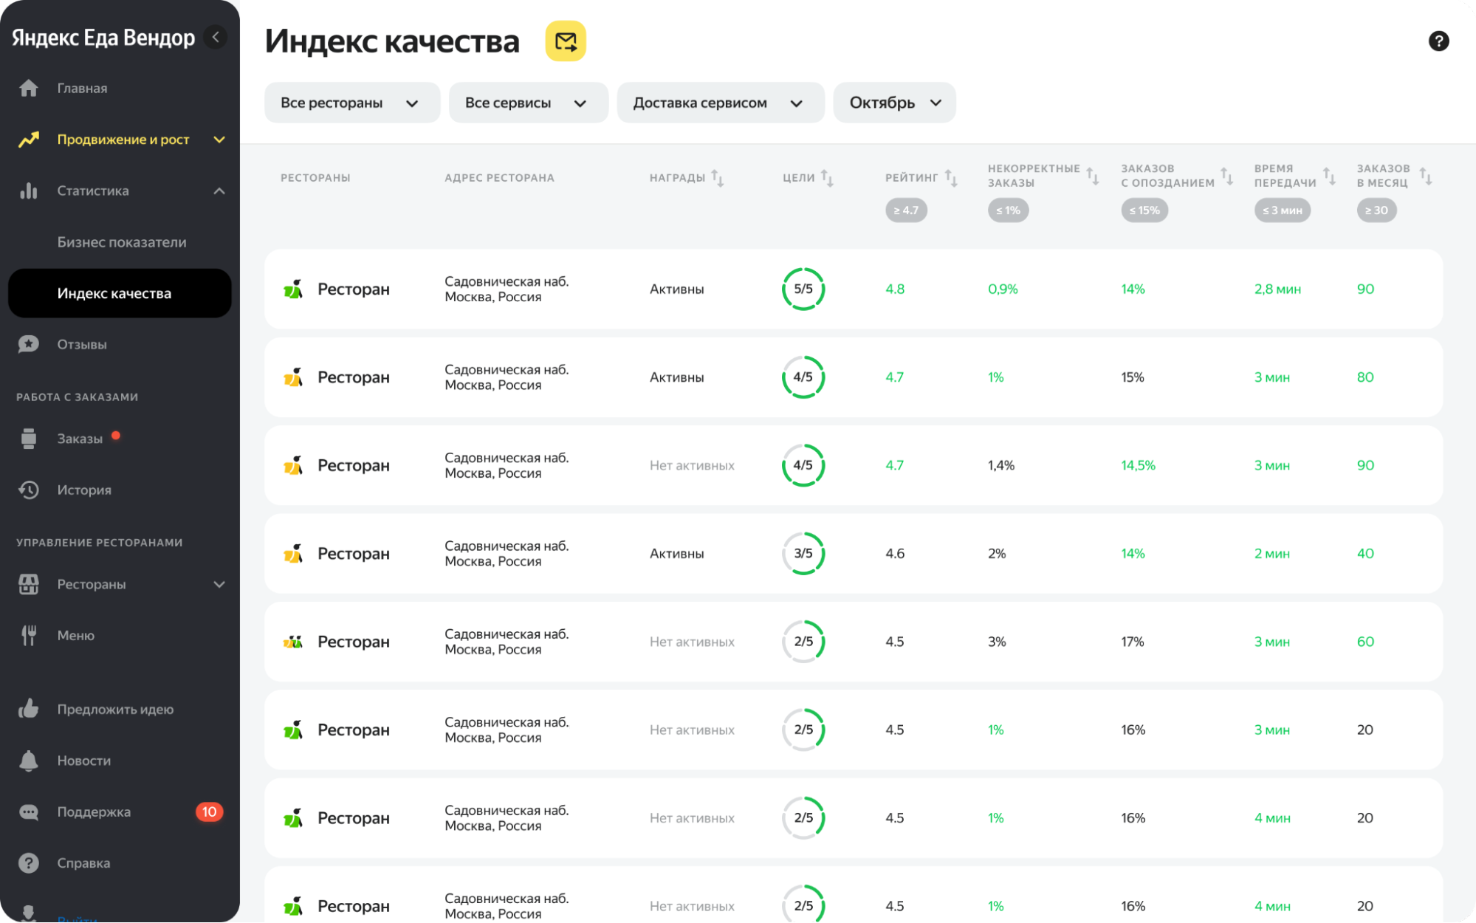Click the ≤ 15% late orders badge

pyautogui.click(x=1144, y=210)
